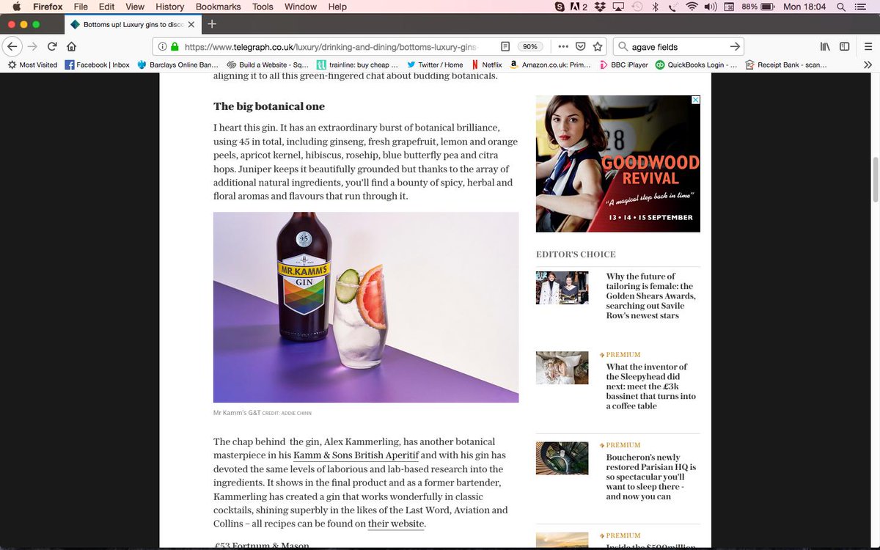This screenshot has height=550, width=880.
Task: Open the Bookmarks menu
Action: [218, 7]
